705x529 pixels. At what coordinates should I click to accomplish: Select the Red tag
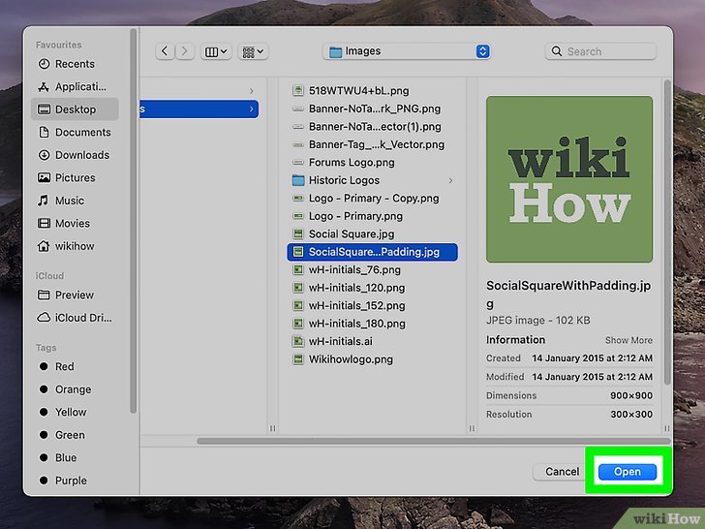point(64,366)
